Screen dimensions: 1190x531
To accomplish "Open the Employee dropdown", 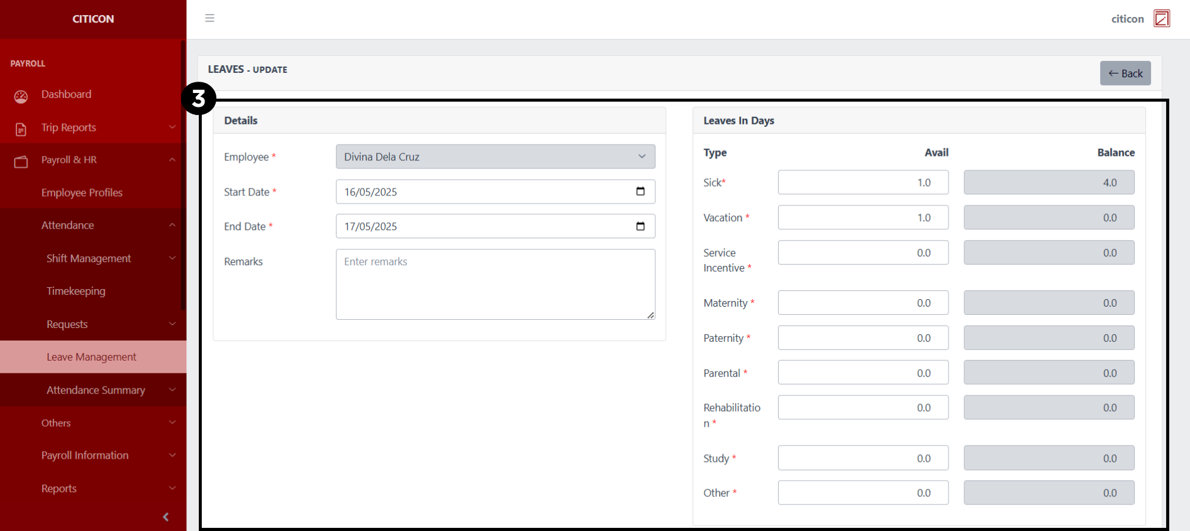I will [495, 157].
